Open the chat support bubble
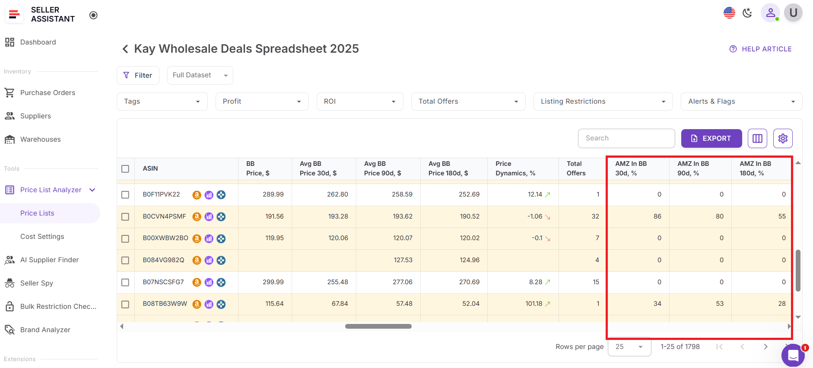The image size is (813, 368). point(793,355)
